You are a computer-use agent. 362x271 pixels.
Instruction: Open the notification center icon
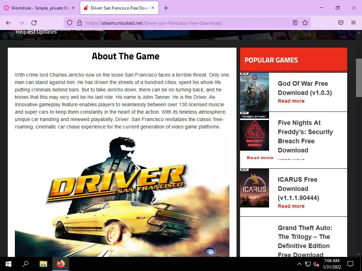(x=350, y=264)
